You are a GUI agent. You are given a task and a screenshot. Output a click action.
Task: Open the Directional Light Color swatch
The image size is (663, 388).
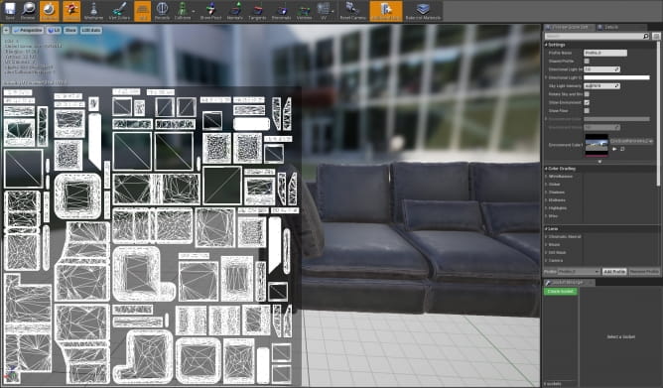[616, 77]
